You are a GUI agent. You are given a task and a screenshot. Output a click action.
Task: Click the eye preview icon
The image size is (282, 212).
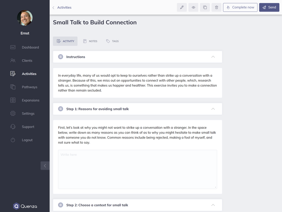193,7
